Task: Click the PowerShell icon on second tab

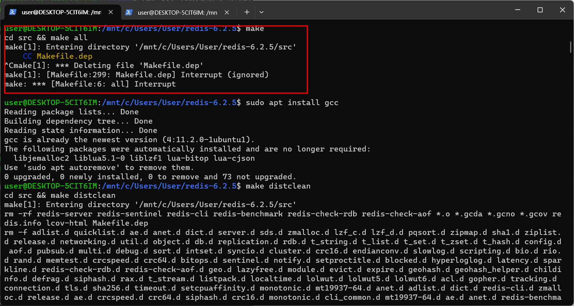Action: coord(129,12)
